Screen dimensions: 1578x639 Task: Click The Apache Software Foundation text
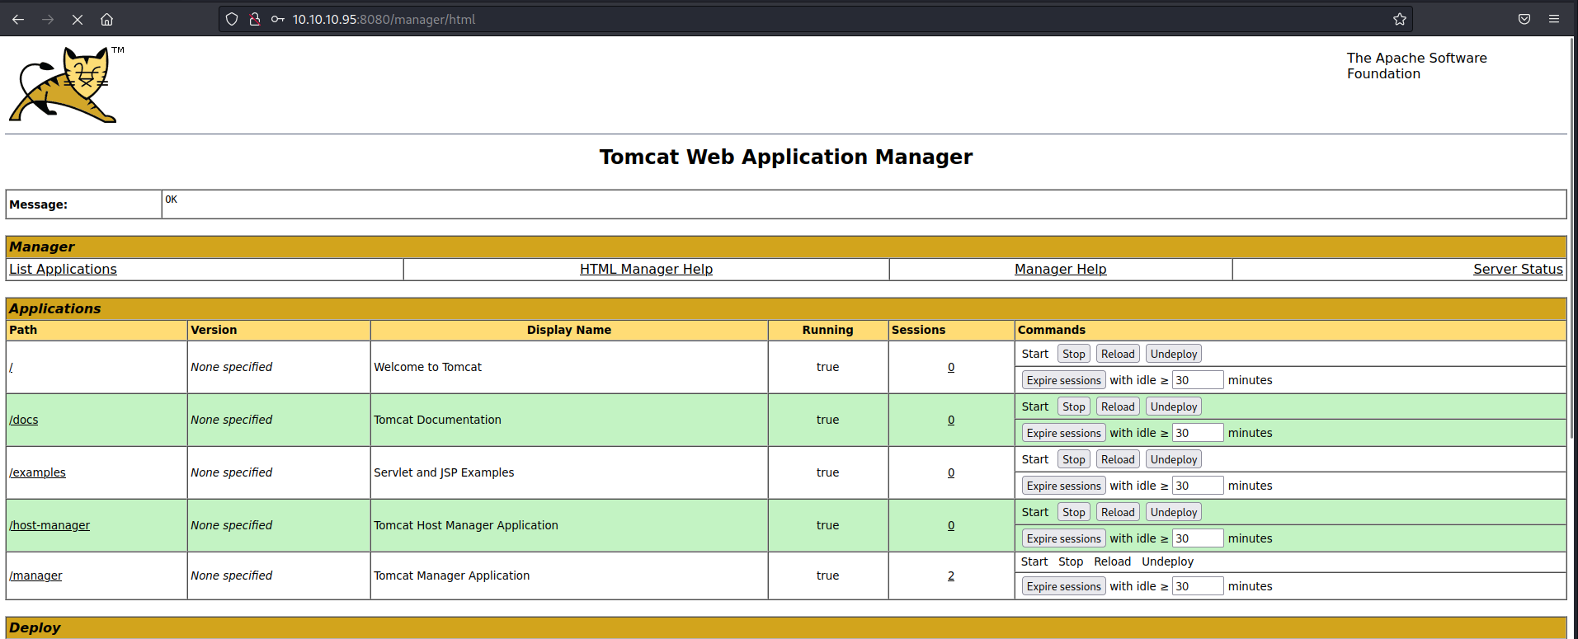[1416, 66]
